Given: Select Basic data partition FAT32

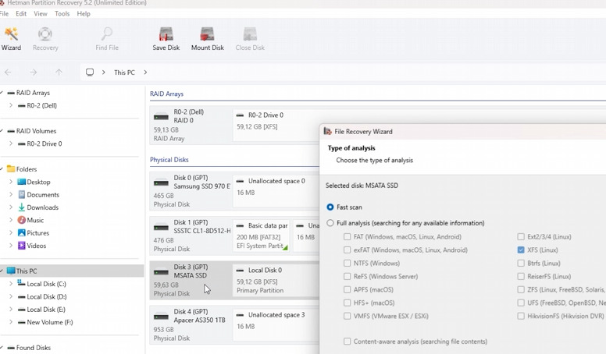Looking at the screenshot, I should click(x=262, y=235).
